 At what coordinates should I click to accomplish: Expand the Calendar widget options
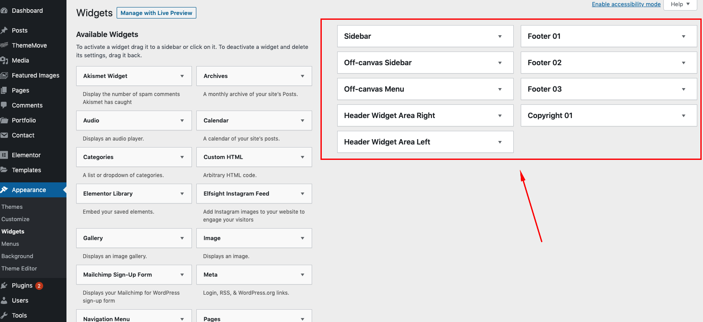[x=303, y=120]
